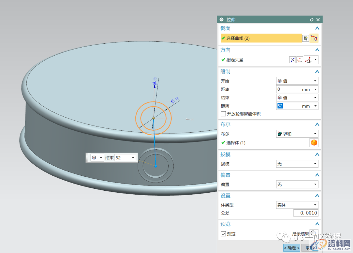Click the select body orange cube icon
Viewport: 353px width, 253px height.
click(314, 143)
